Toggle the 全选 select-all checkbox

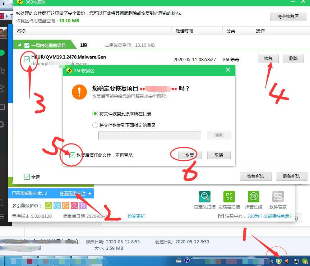(27, 177)
